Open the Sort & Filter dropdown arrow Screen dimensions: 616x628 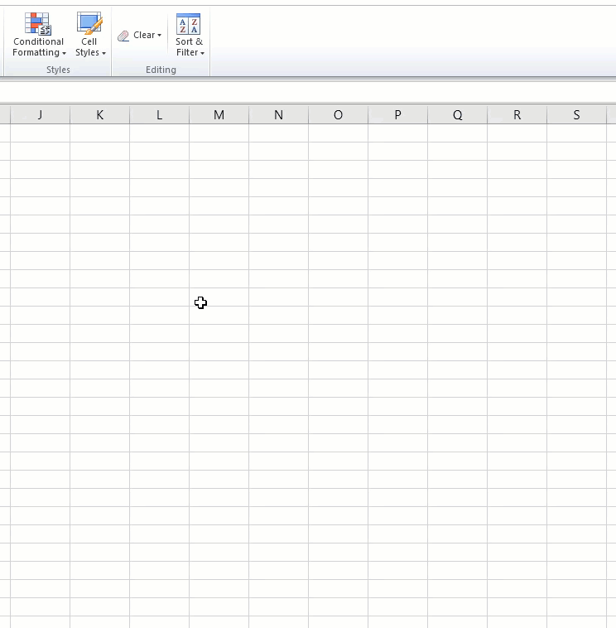point(203,54)
